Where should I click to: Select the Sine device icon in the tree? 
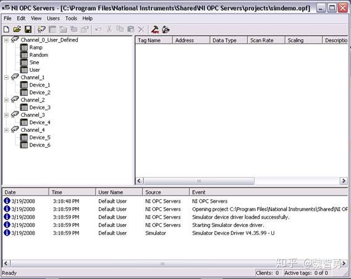(24, 62)
